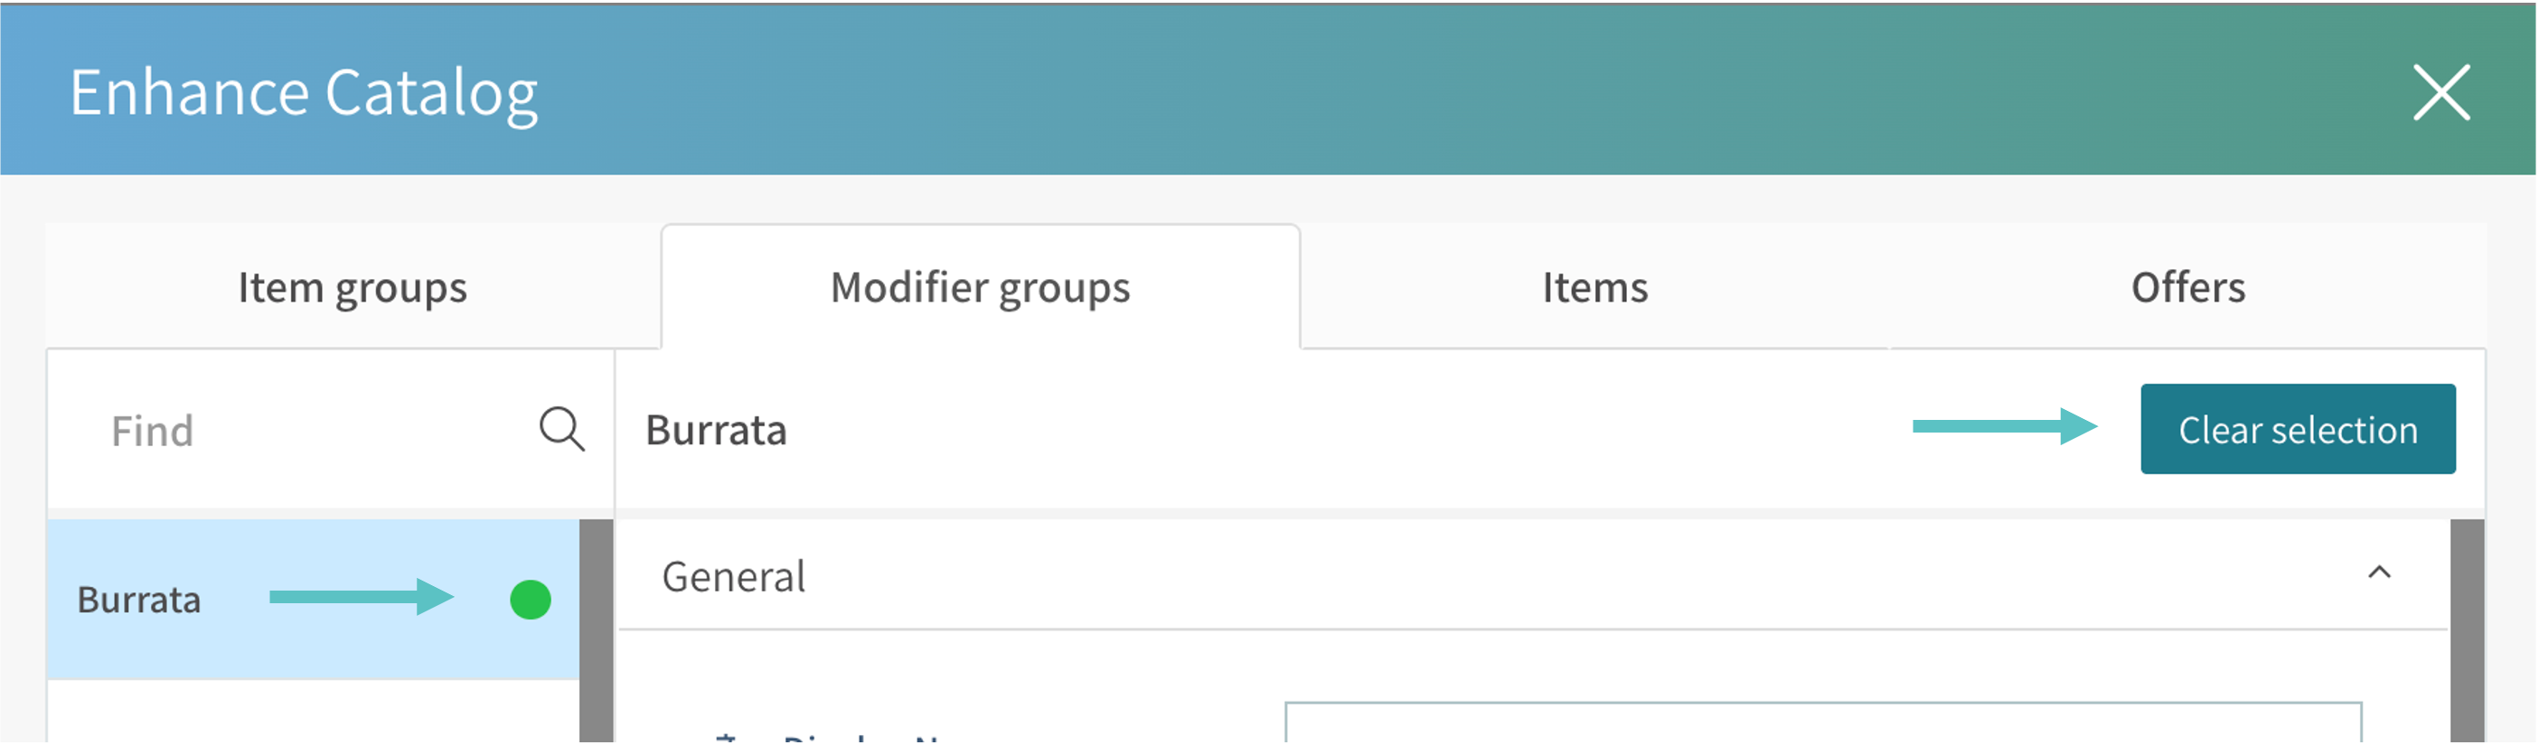This screenshot has height=745, width=2539.
Task: Click the Clear selection button
Action: (2298, 430)
